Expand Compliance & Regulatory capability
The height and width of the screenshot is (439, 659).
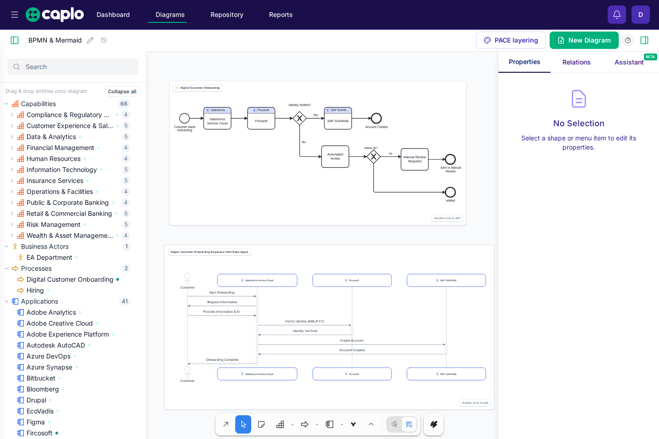click(x=12, y=115)
